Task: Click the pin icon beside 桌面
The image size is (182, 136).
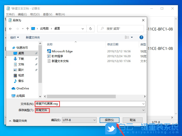Action: (x=36, y=53)
